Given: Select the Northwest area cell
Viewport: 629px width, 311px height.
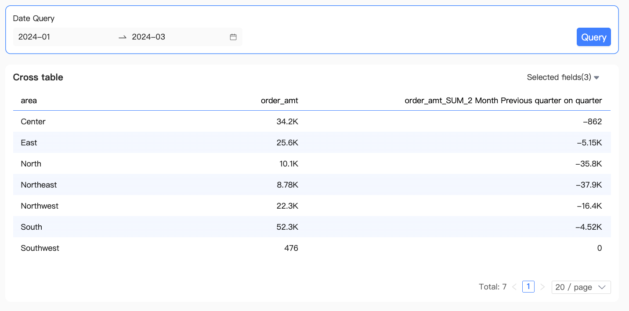Looking at the screenshot, I should 40,206.
